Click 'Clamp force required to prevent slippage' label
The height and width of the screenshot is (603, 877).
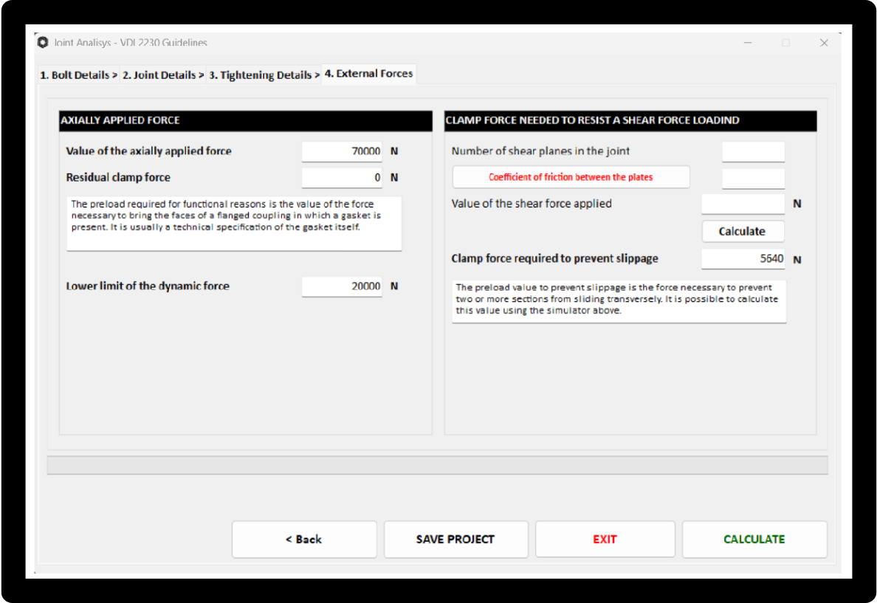(x=555, y=258)
